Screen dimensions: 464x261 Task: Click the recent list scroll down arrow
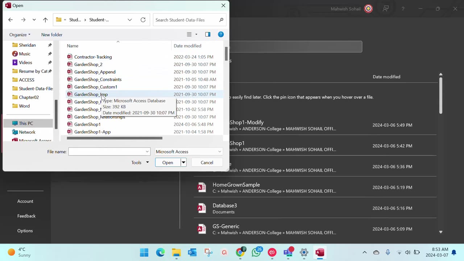coord(441,232)
